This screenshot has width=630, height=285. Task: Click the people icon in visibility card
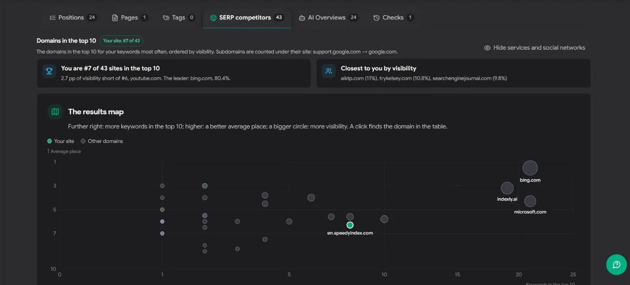point(329,71)
